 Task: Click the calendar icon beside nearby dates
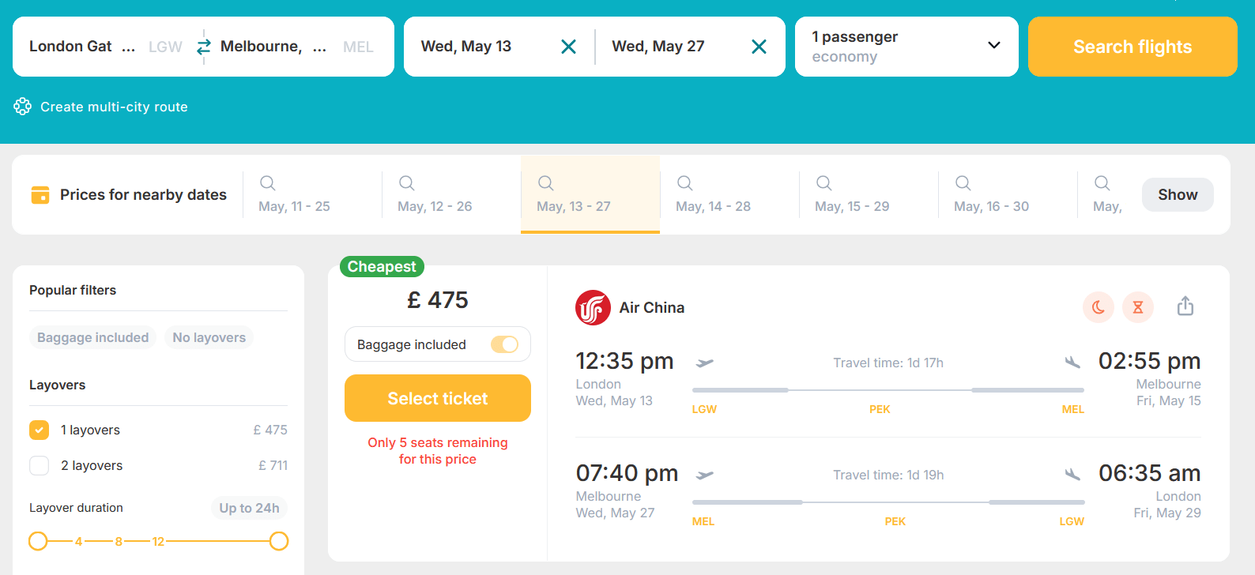(x=40, y=195)
